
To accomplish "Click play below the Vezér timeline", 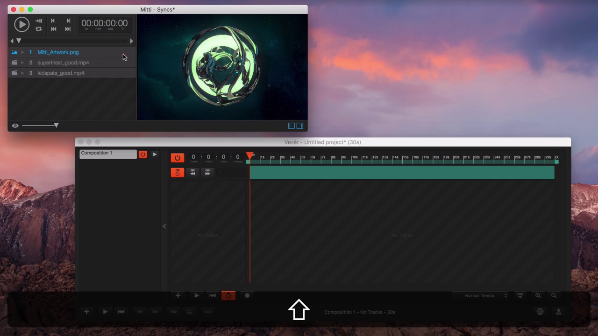I will pyautogui.click(x=197, y=295).
